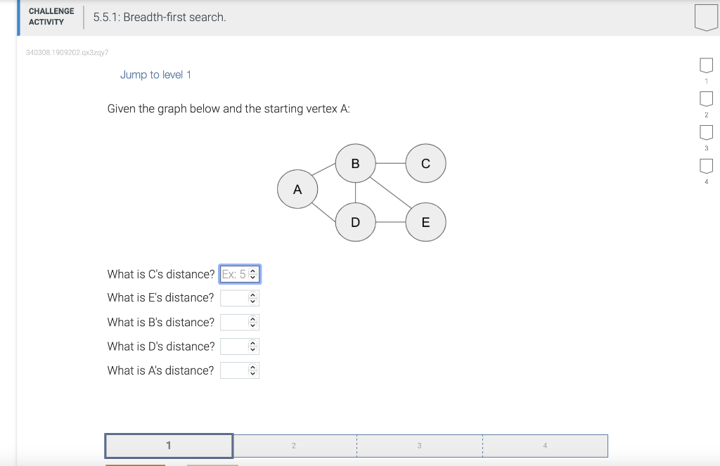Increment B's distance with the stepper arrow

pos(254,319)
